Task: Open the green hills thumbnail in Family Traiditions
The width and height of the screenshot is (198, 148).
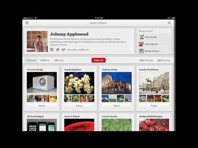Action: [165, 98]
